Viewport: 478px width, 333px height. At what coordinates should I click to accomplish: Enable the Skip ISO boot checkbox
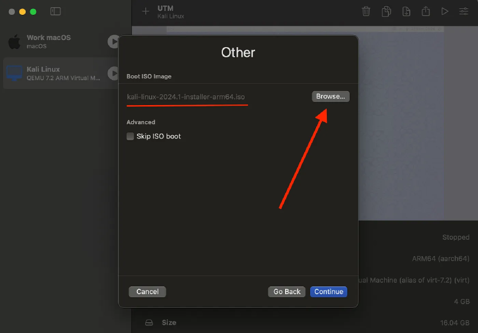[x=130, y=136]
